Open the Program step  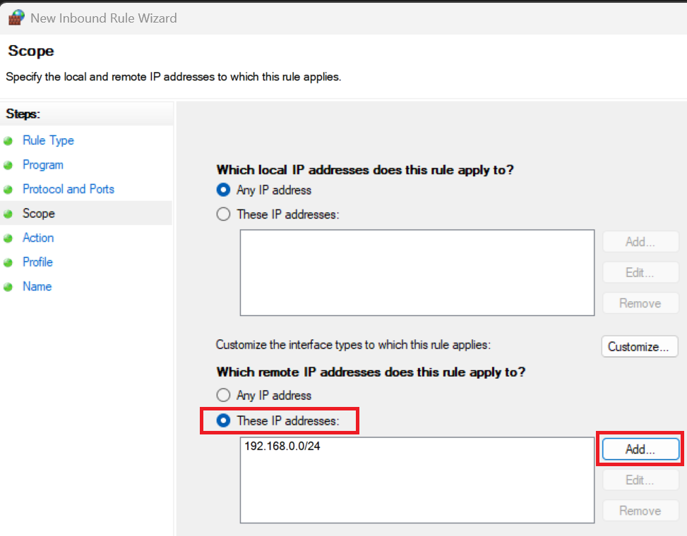point(42,165)
